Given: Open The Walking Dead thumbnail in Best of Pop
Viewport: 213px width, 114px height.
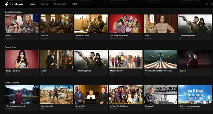Looking at the screenshot, I should click(91, 59).
